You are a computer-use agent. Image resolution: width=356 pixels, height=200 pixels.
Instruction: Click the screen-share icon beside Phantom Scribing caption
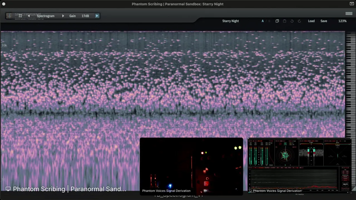point(8,189)
